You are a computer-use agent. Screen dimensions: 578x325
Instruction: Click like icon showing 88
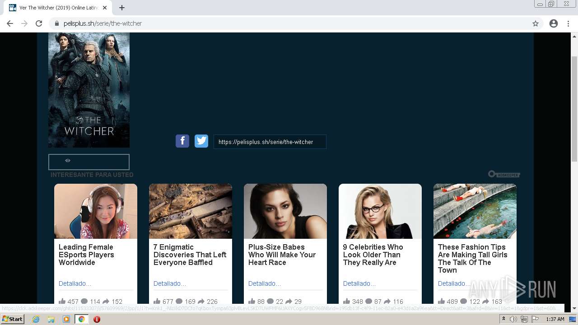coord(252,301)
